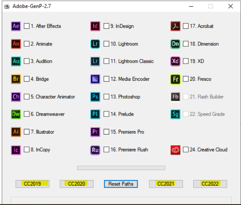Select the Prelude checkbox
The width and height of the screenshot is (241, 205).
click(106, 114)
